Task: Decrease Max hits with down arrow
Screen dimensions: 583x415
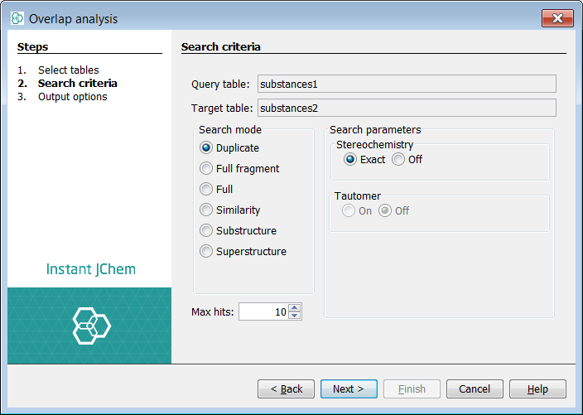Action: point(296,316)
